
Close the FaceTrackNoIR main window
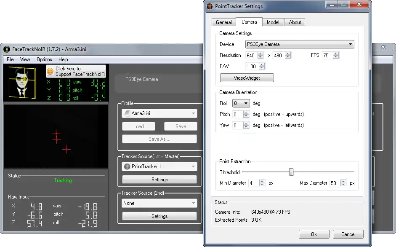(x=383, y=47)
